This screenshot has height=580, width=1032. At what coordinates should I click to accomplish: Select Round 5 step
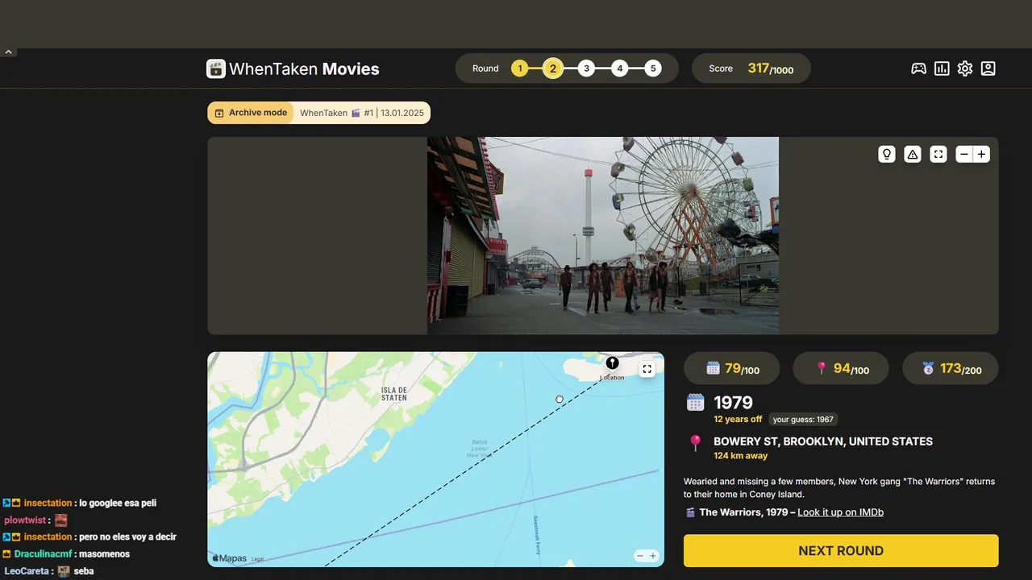653,68
